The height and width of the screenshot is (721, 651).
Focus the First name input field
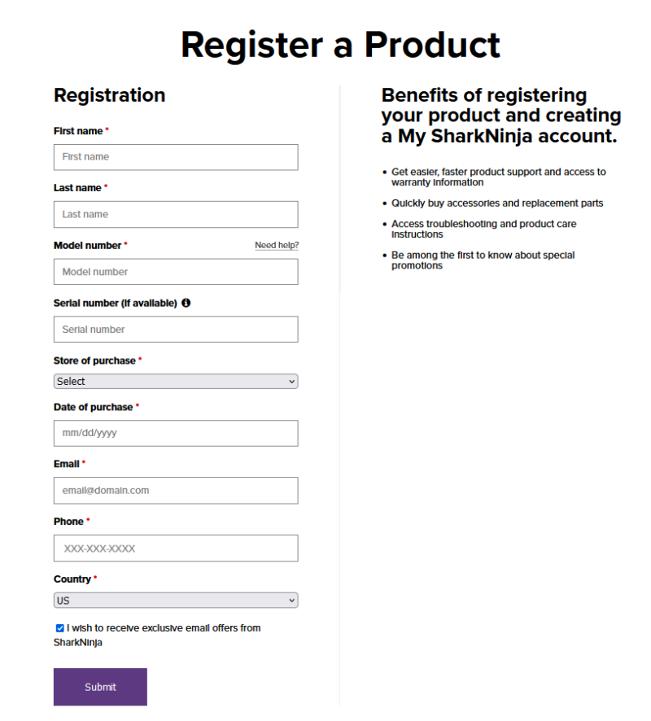click(176, 157)
